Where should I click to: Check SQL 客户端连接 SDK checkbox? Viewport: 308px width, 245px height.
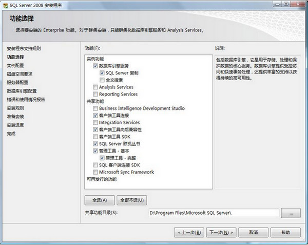pyautogui.click(x=95, y=165)
